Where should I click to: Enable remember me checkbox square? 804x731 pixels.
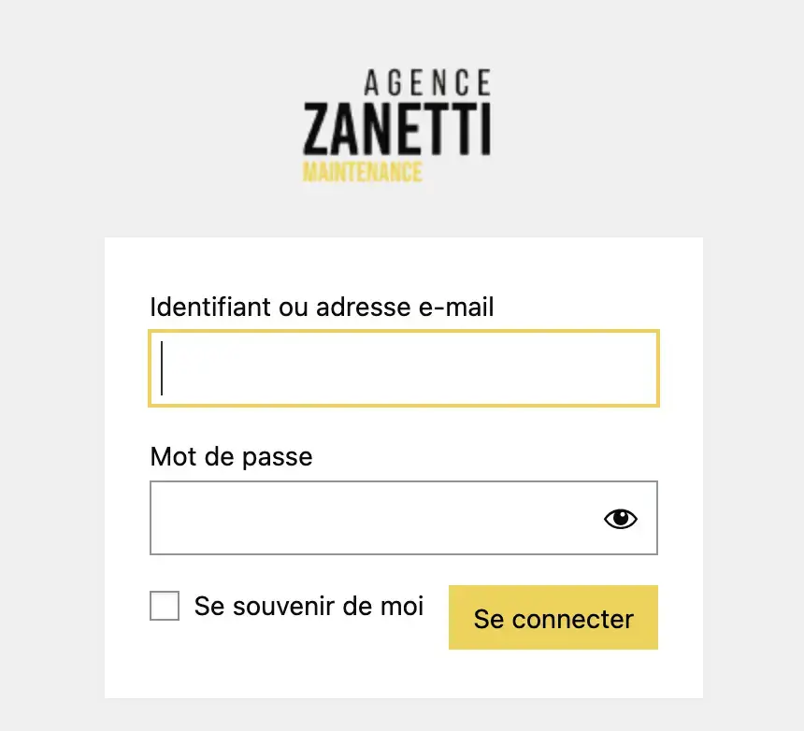[x=165, y=606]
